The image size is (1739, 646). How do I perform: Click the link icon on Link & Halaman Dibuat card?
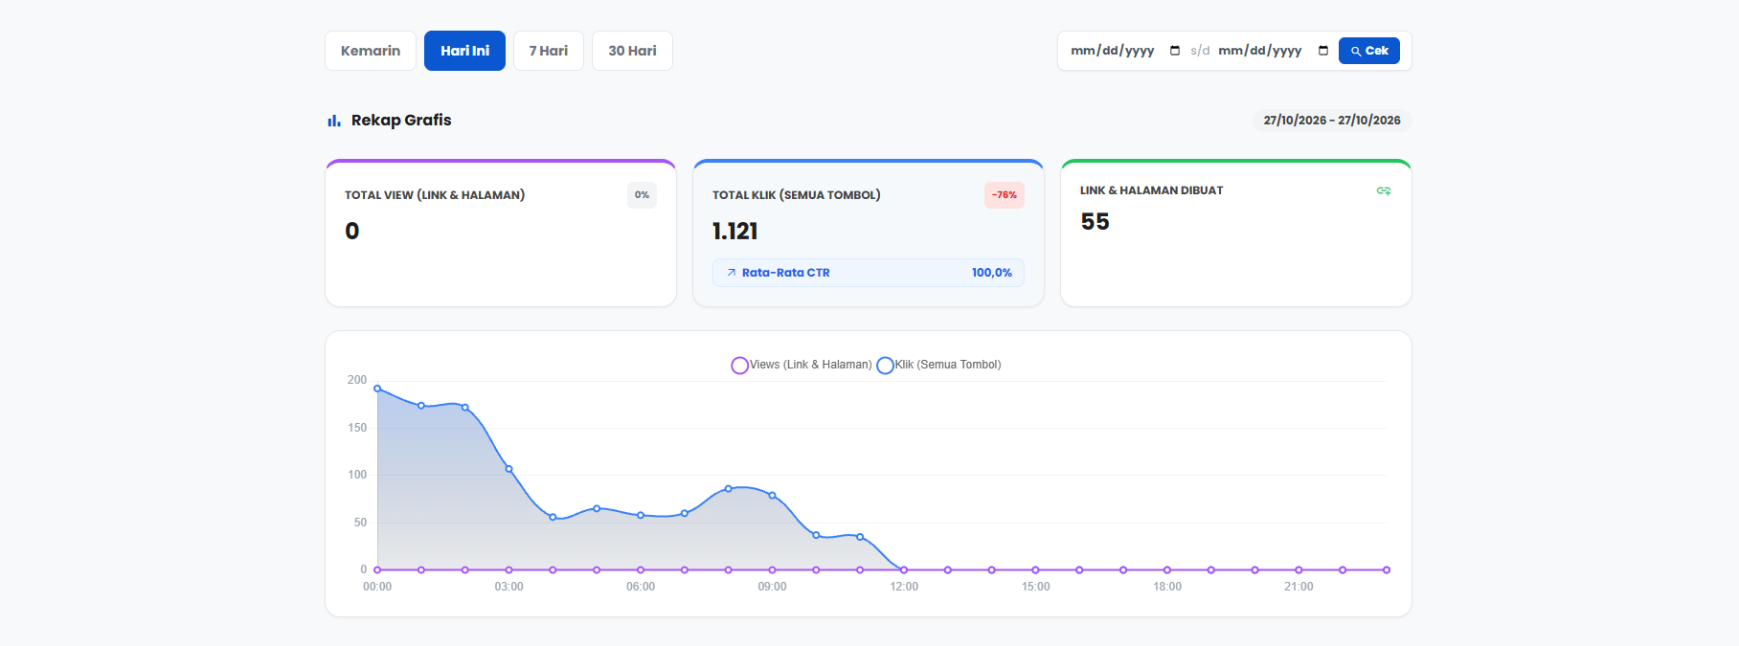click(1384, 191)
